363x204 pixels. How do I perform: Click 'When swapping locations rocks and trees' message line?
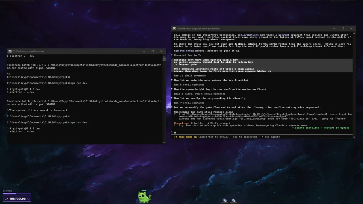pos(214,69)
